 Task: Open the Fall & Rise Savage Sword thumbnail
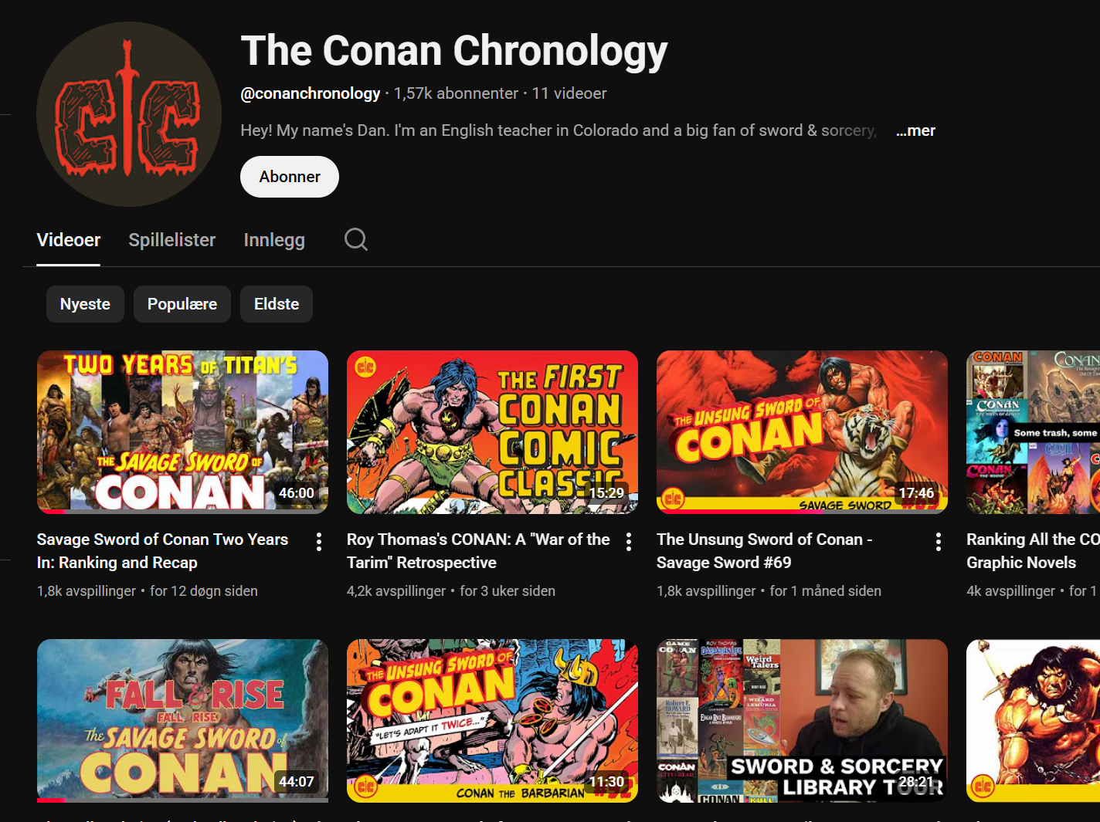[x=182, y=721]
